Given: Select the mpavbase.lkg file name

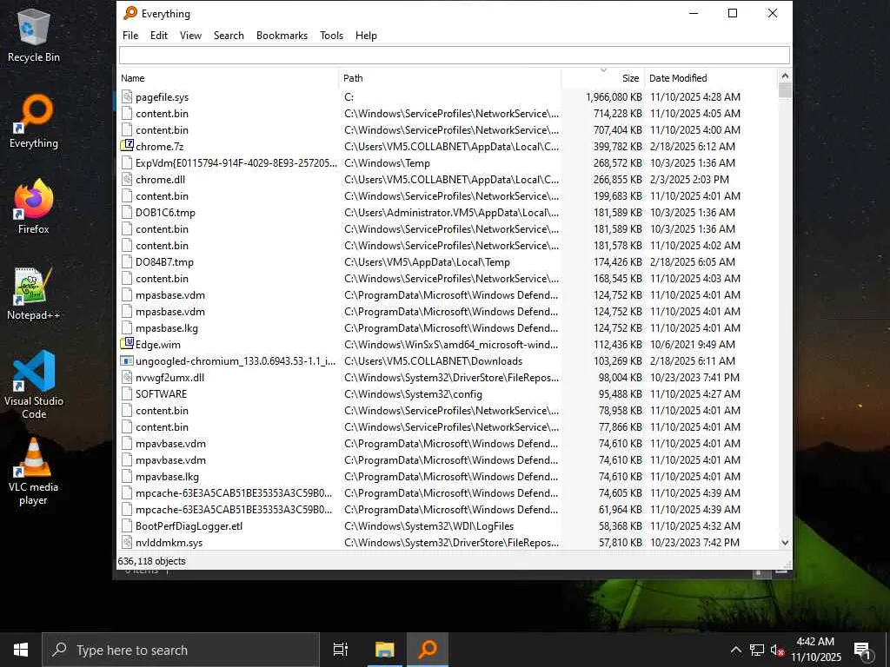Looking at the screenshot, I should tap(168, 477).
